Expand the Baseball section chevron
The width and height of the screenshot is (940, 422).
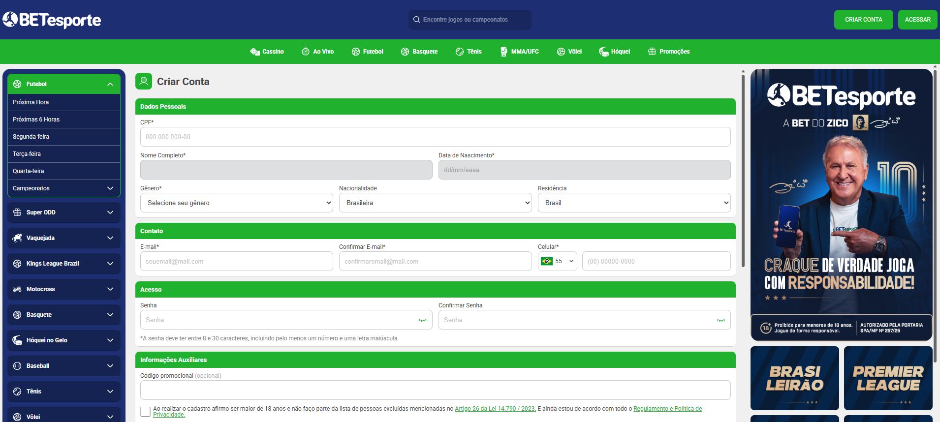(x=110, y=366)
